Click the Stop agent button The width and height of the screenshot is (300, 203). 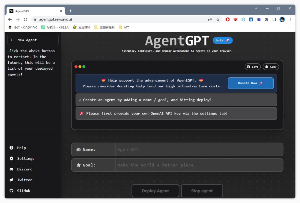click(x=202, y=191)
